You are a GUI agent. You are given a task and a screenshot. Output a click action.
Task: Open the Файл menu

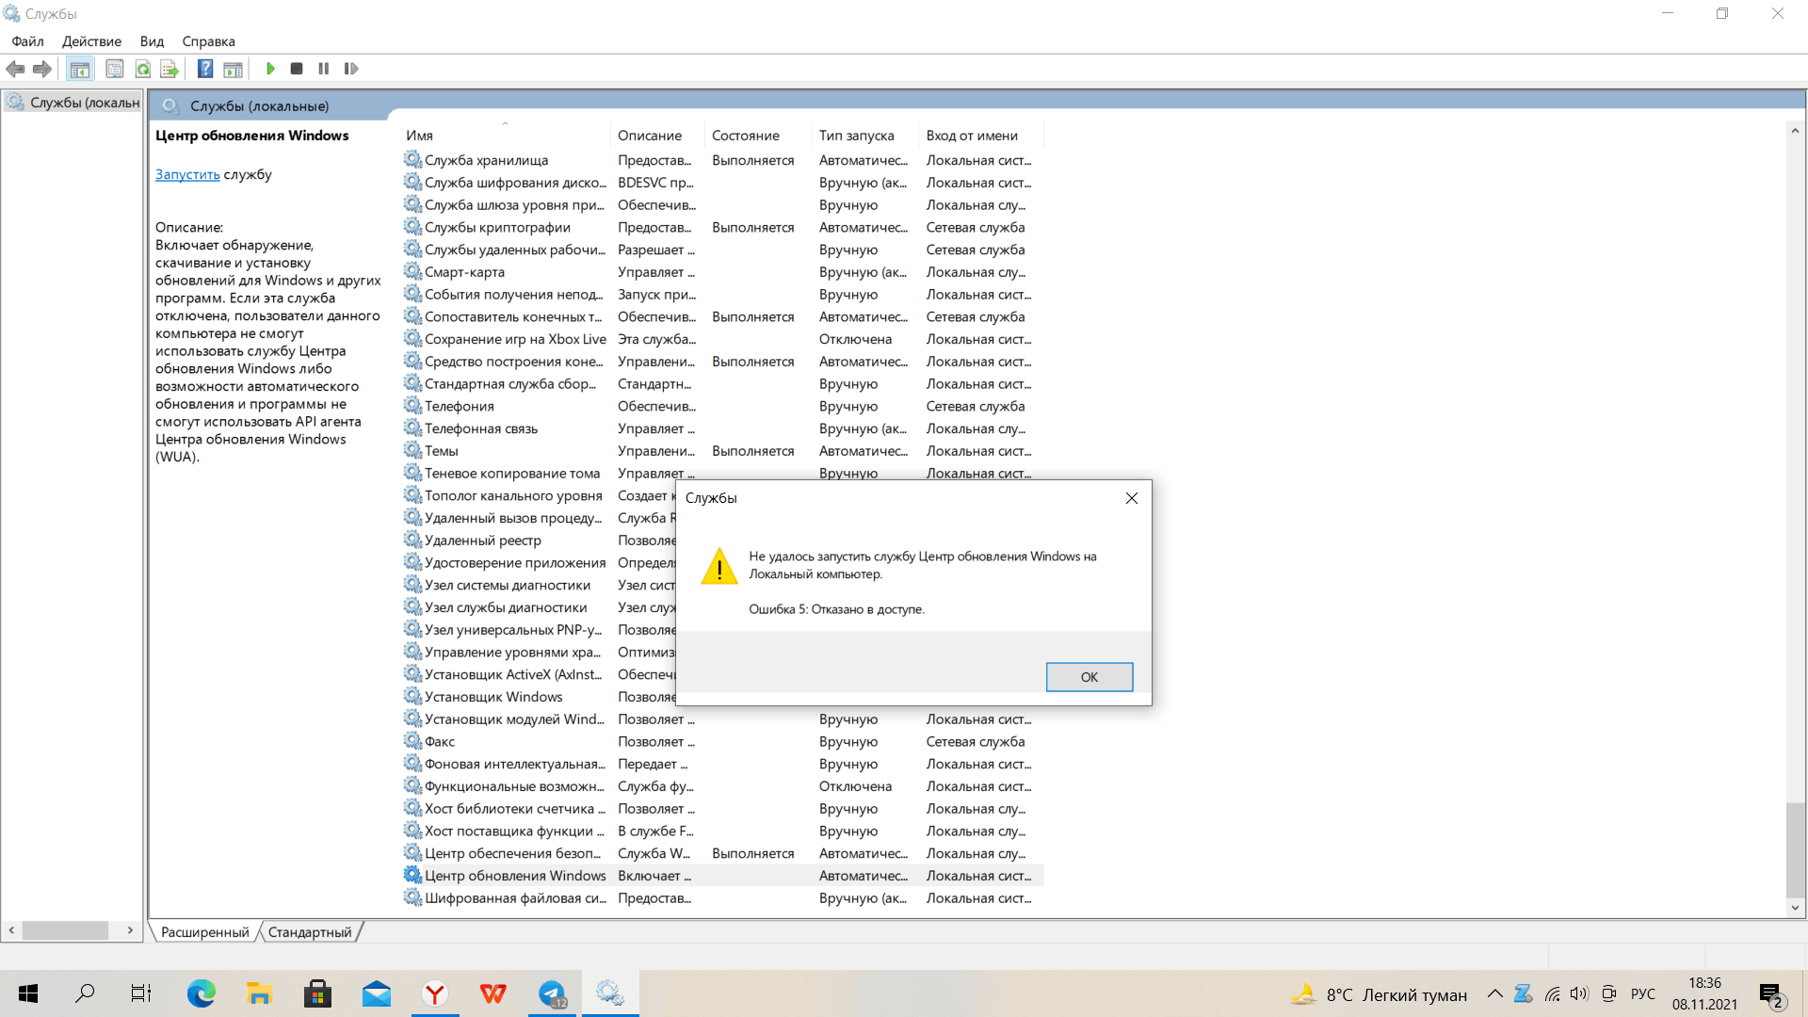[x=27, y=41]
